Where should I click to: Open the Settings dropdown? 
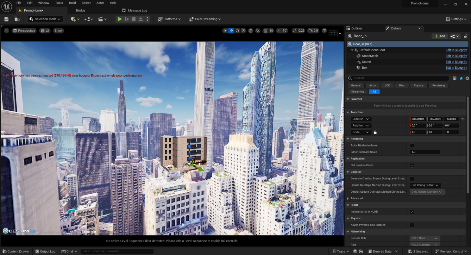(456, 19)
